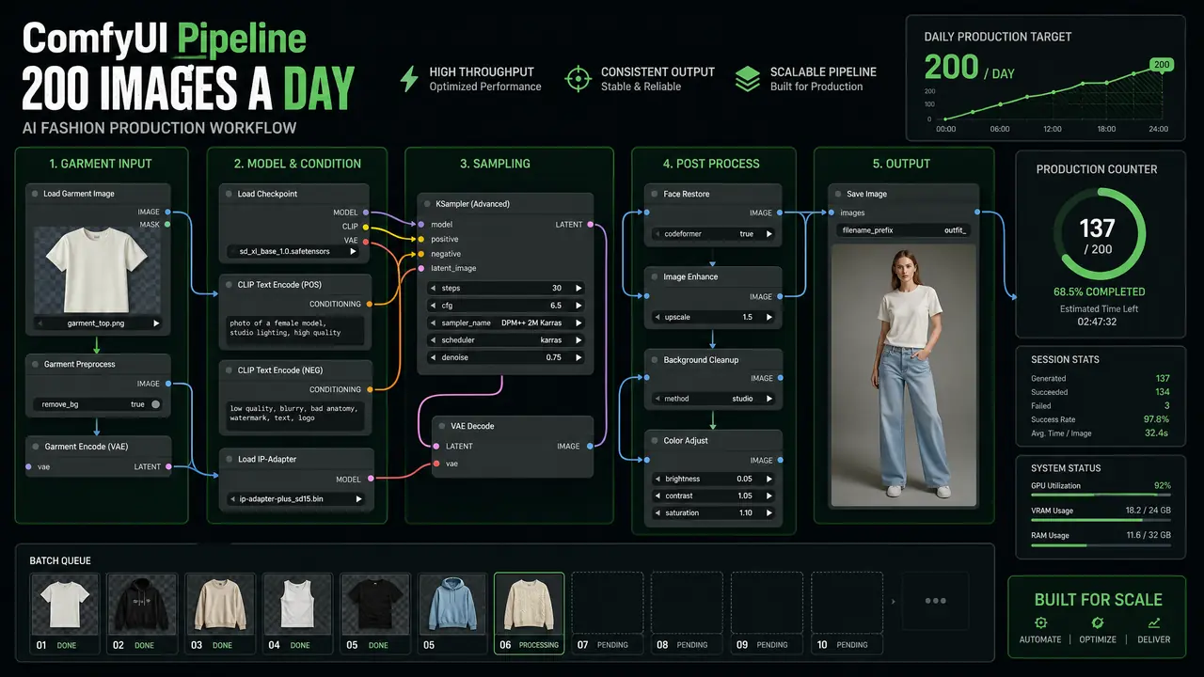Collapse the Load Garment Image node dot

34,195
